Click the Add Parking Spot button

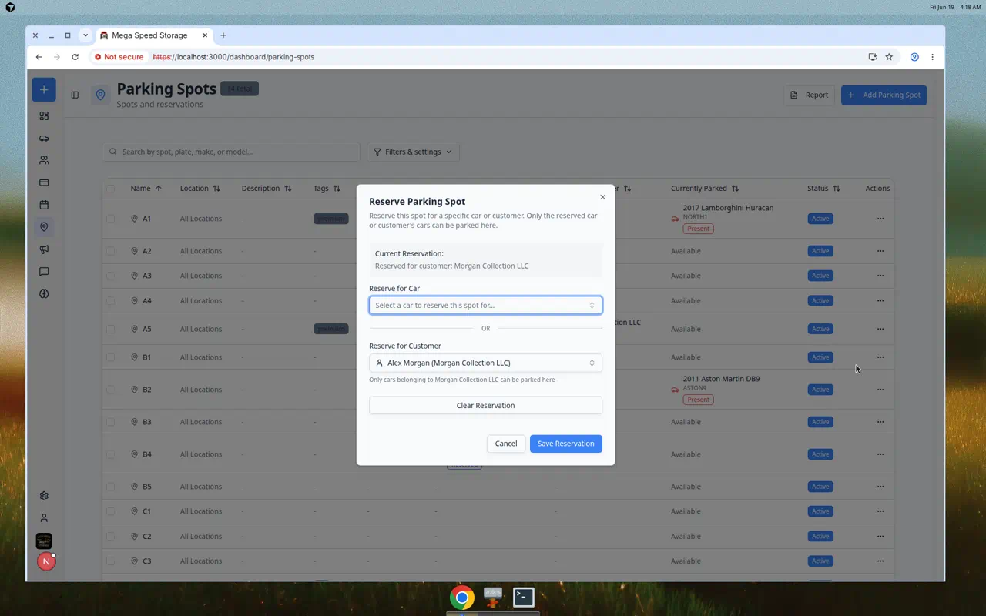884,95
